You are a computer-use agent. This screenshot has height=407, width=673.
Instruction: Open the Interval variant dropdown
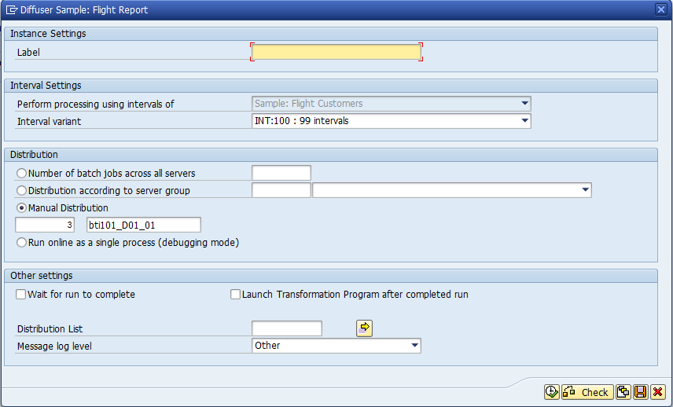[524, 121]
